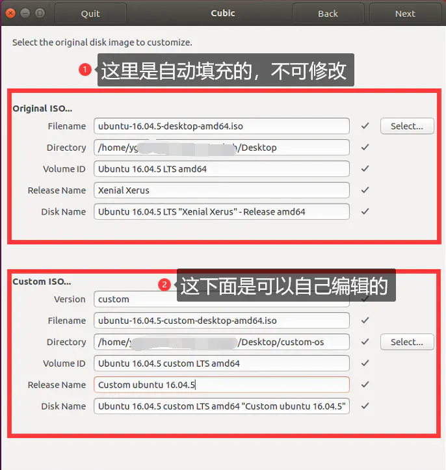Click checkmark icon beside custom Volume ID
Viewport: 446px width, 470px height.
click(365, 363)
